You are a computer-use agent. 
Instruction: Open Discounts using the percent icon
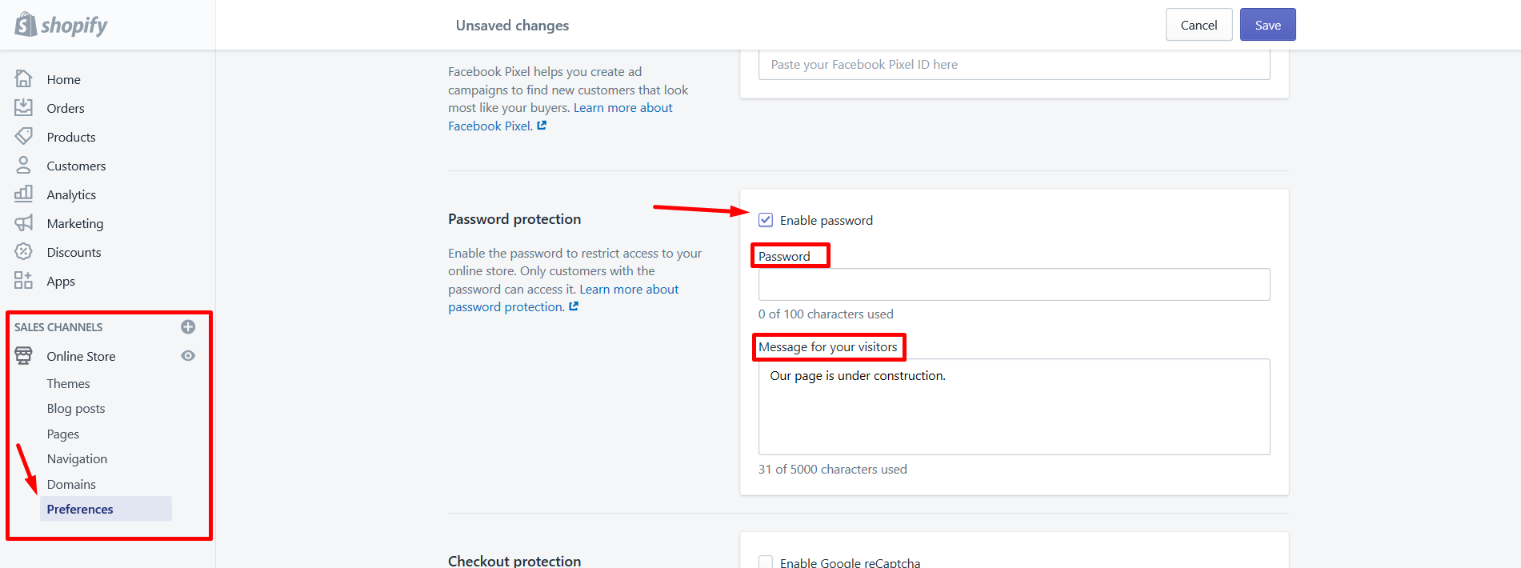point(24,251)
